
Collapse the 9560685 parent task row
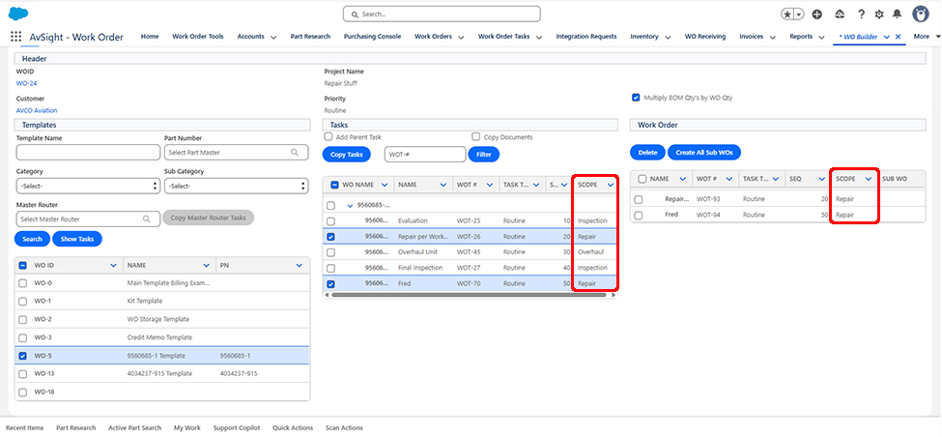point(351,206)
